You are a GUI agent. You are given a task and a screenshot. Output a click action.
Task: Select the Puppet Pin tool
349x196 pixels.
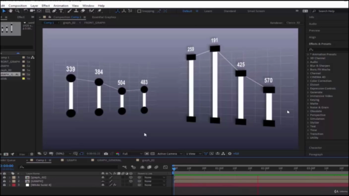coord(99,11)
